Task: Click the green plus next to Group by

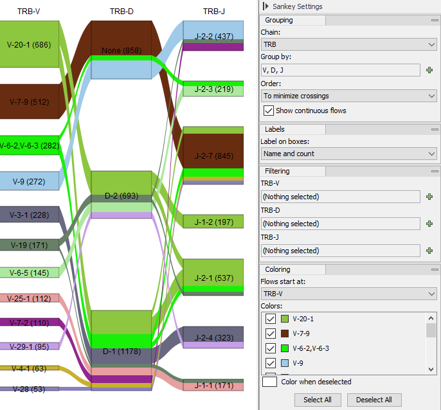Action: coord(429,70)
